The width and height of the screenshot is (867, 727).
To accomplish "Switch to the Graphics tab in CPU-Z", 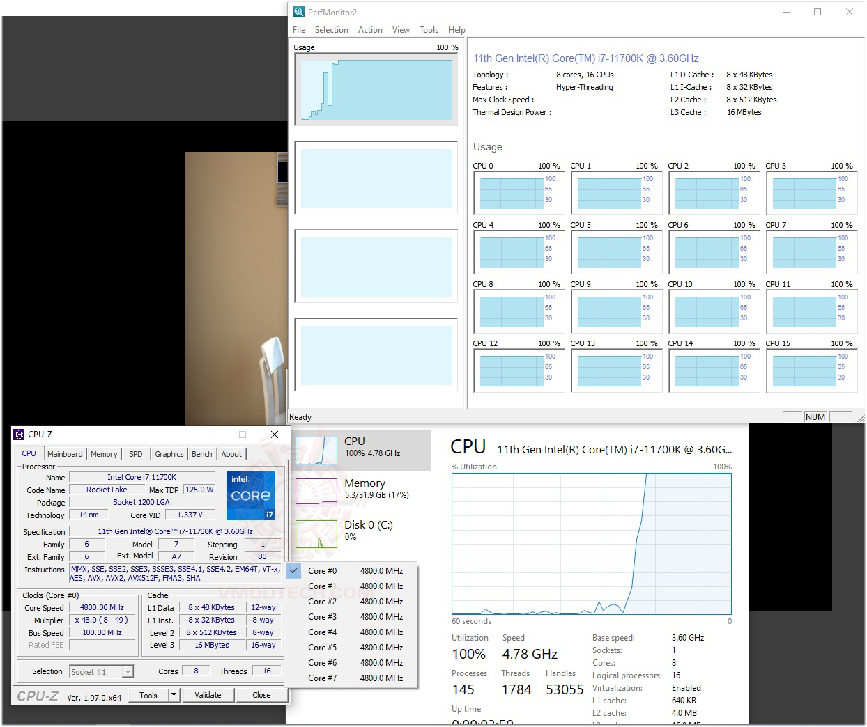I will tap(169, 454).
